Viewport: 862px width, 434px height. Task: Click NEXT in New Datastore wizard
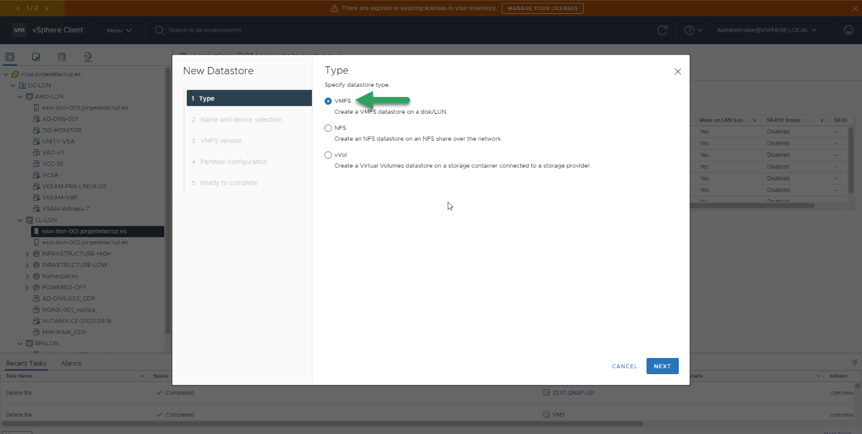pyautogui.click(x=662, y=366)
